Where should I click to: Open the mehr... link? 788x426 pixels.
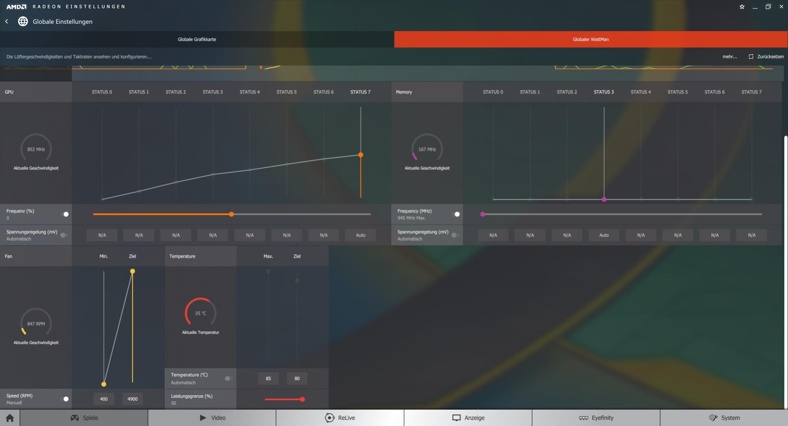pyautogui.click(x=730, y=57)
